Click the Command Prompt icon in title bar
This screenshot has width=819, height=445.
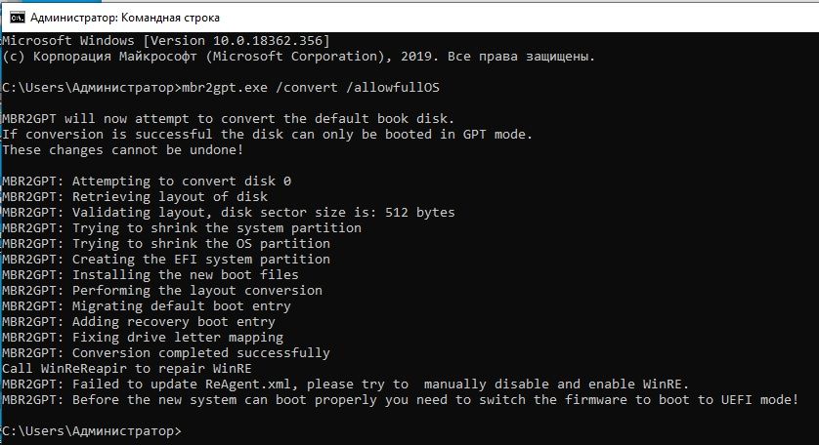coord(18,16)
